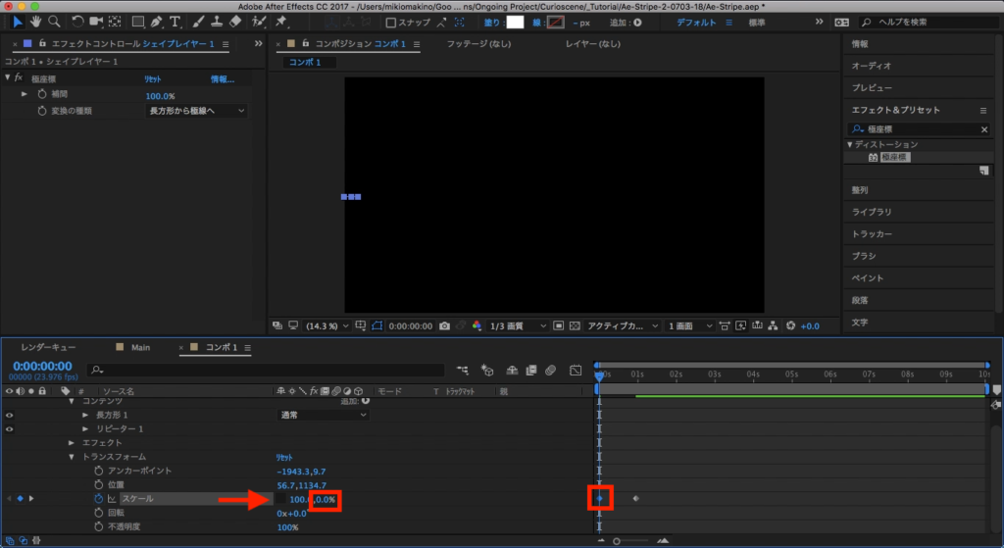Viewport: 1004px width, 548px height.
Task: Select the Hand tool in the toolbar
Action: (x=36, y=22)
